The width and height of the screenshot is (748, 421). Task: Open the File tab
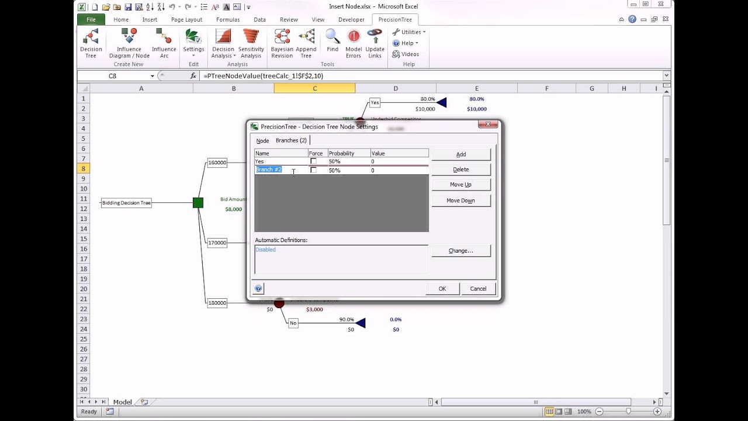click(x=91, y=19)
